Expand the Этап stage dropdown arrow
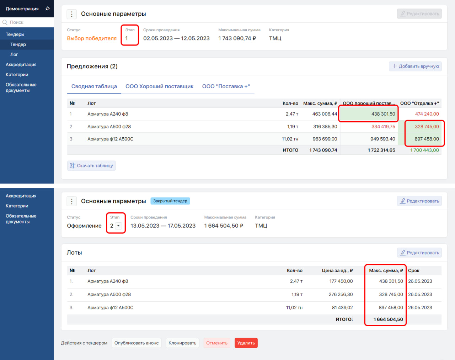 [118, 226]
